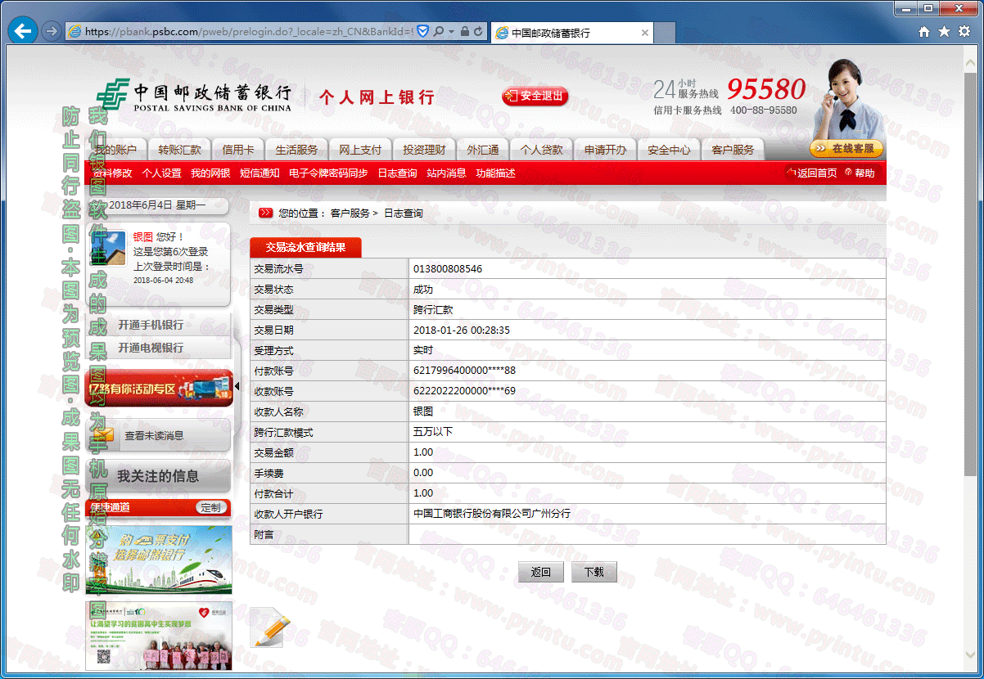The image size is (984, 679).
Task: Click the Postal Savings Bank of China logo
Action: click(x=193, y=96)
